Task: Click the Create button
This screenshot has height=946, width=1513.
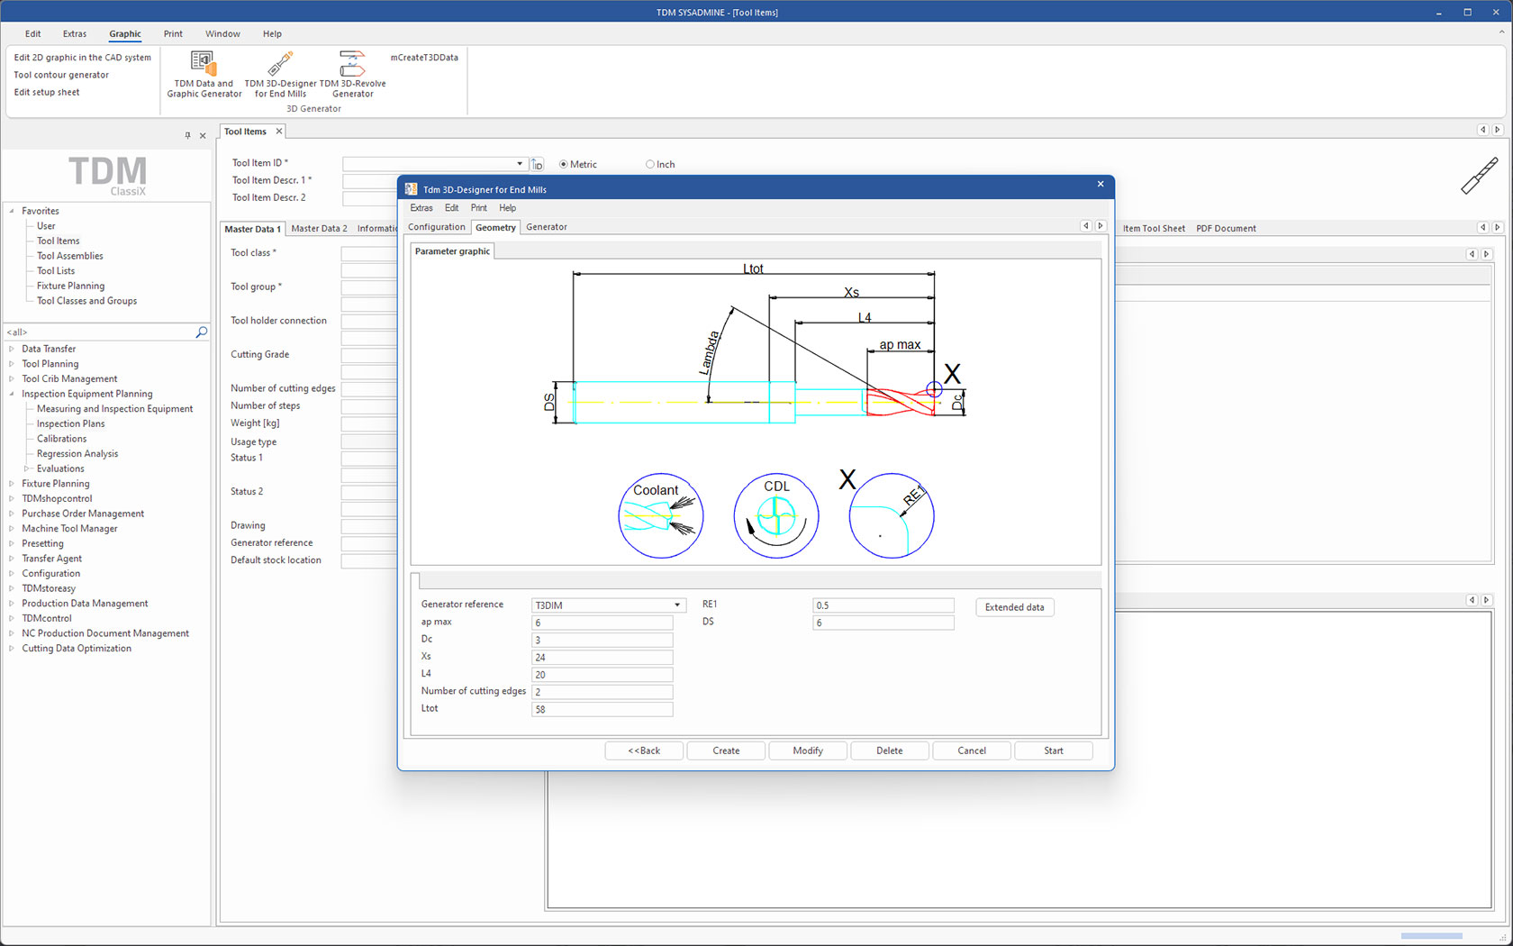Action: pyautogui.click(x=726, y=750)
